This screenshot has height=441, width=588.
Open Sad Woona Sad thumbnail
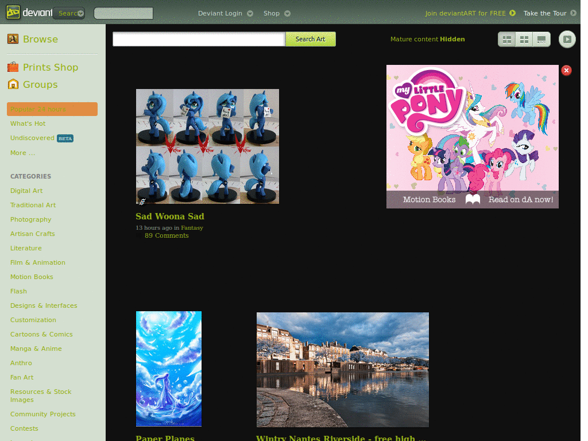207,146
